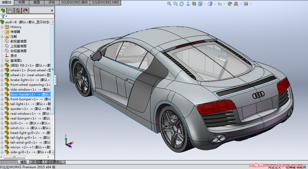Viewport: 308px width, 169px height.
Task: Click the Hide/Show Items glasses icon
Action: tap(220, 4)
